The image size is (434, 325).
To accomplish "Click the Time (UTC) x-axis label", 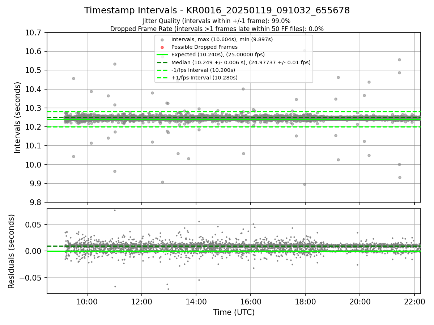I will pyautogui.click(x=234, y=312).
